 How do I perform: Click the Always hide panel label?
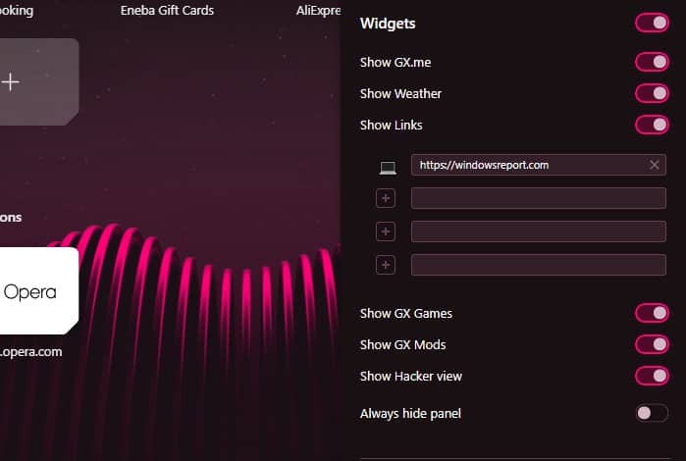pos(410,413)
